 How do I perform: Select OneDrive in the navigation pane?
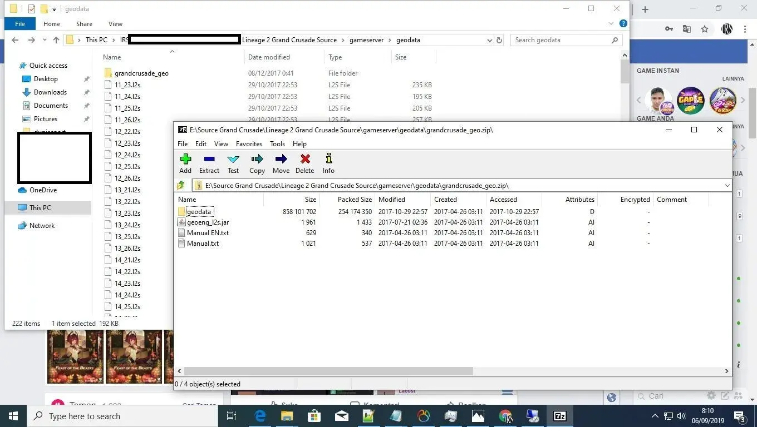pyautogui.click(x=43, y=190)
